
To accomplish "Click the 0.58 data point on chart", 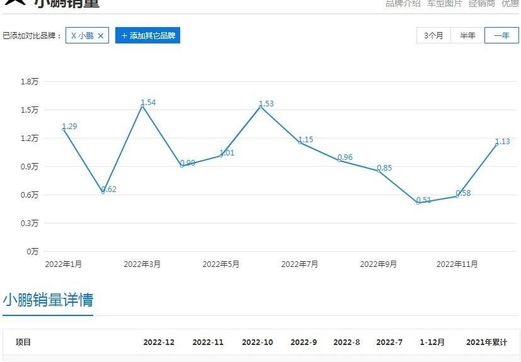I will tap(457, 196).
